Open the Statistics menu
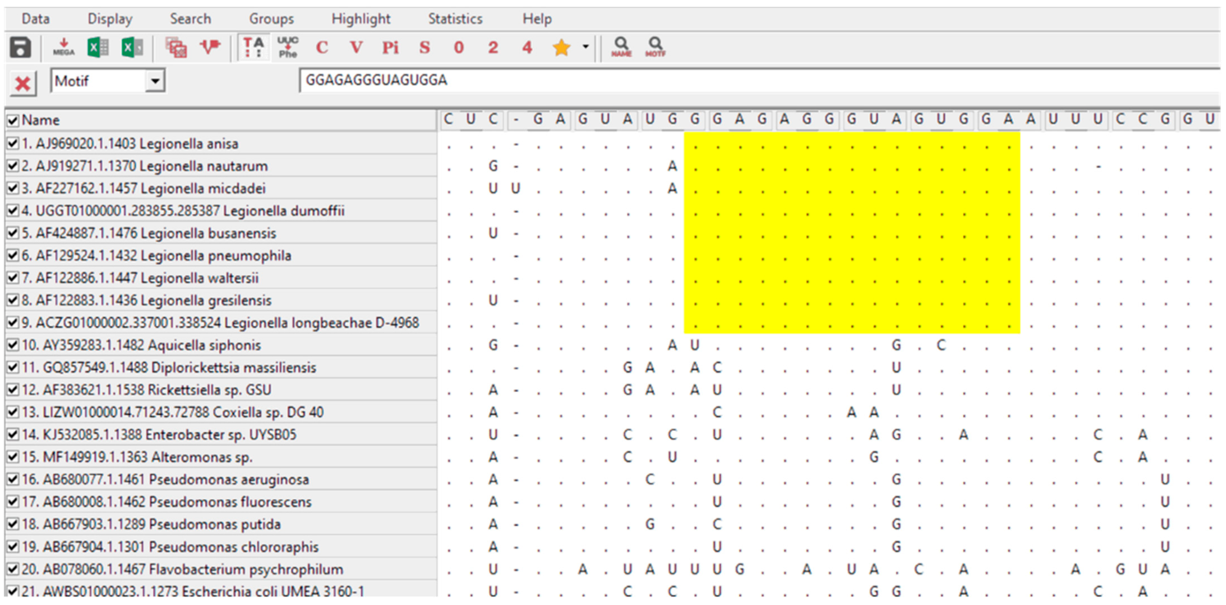1226x605 pixels. tap(455, 19)
